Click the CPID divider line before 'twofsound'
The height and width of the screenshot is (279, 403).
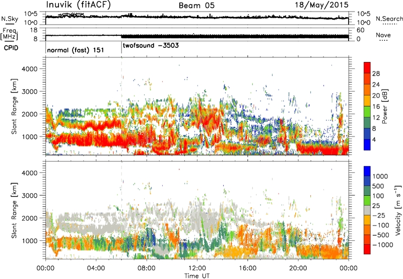coord(121,48)
